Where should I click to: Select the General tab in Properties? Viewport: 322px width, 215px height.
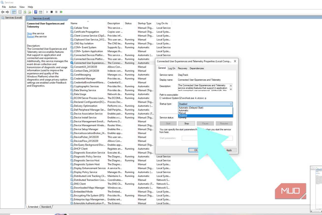point(162,68)
